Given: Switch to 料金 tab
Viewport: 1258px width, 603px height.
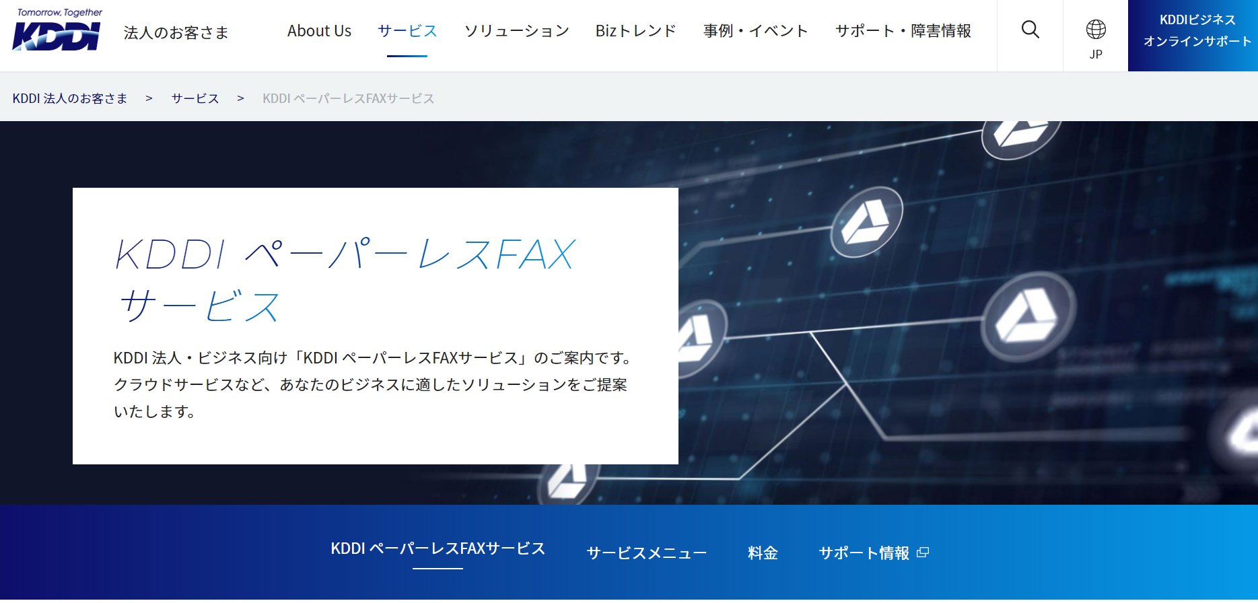Looking at the screenshot, I should [x=763, y=553].
